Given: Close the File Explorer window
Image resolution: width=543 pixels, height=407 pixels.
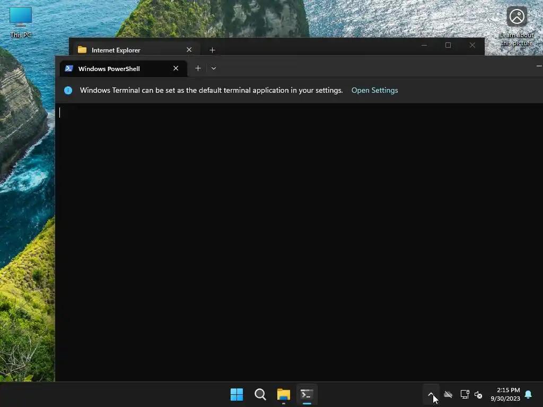Looking at the screenshot, I should click(x=472, y=46).
